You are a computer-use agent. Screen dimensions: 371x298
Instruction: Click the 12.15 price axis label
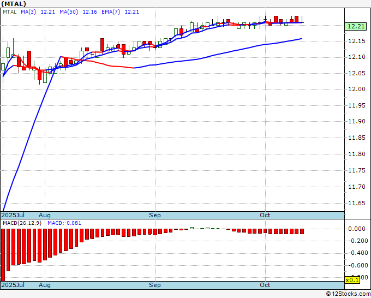[x=357, y=41]
